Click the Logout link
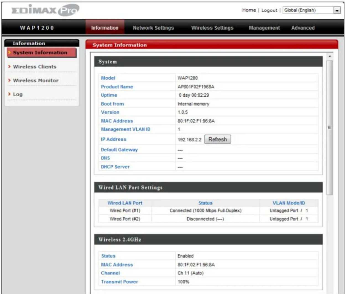The image size is (345, 294). click(x=269, y=10)
